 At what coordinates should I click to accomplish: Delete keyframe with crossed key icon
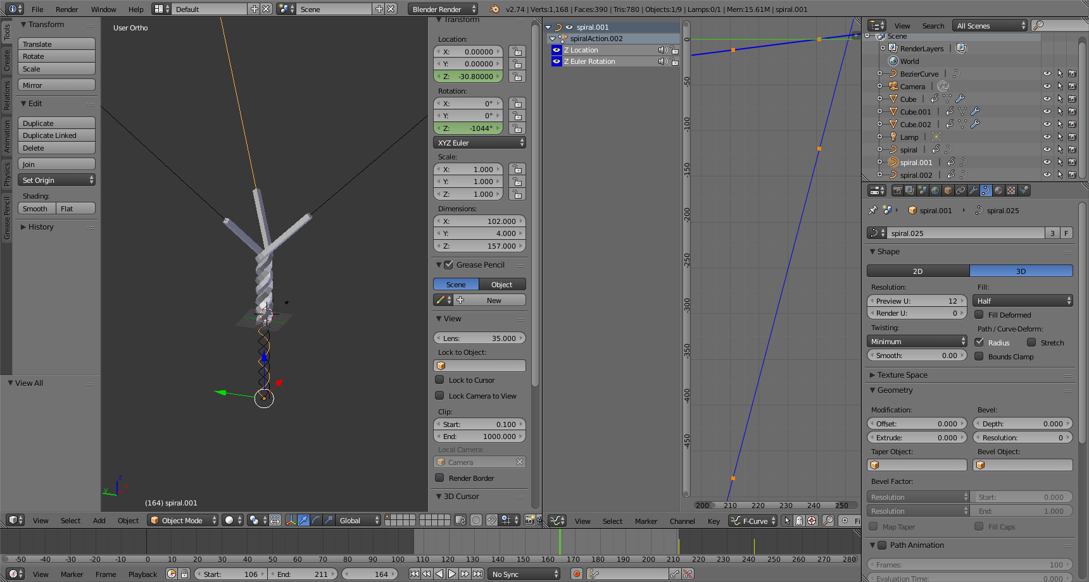(x=688, y=574)
